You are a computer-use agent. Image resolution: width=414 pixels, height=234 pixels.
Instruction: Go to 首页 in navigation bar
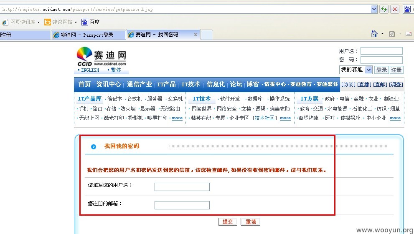click(x=84, y=84)
